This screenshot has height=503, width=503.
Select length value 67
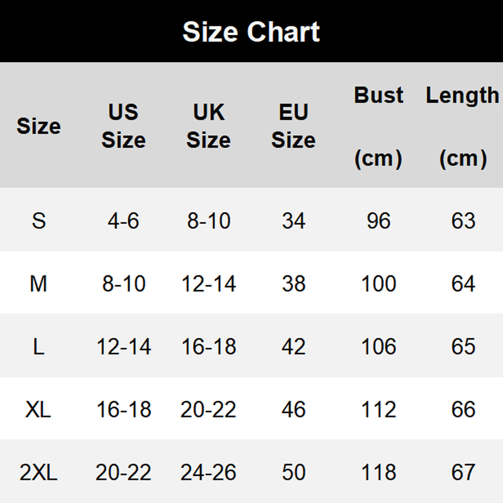pos(463,472)
